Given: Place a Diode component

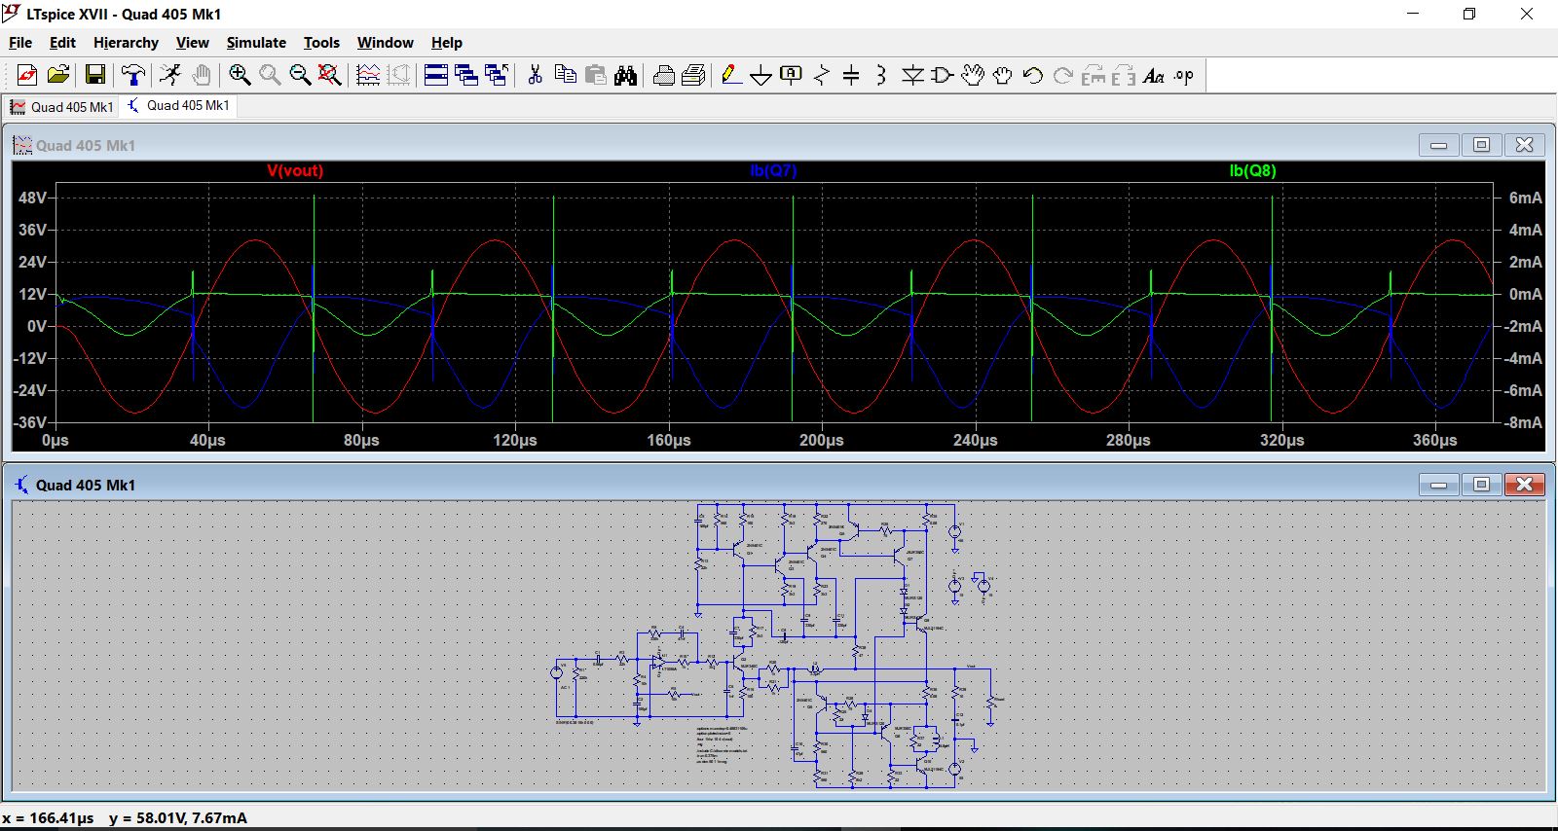Looking at the screenshot, I should pos(912,75).
